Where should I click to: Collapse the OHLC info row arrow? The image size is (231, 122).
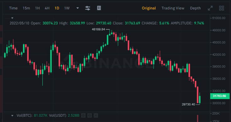12,18
